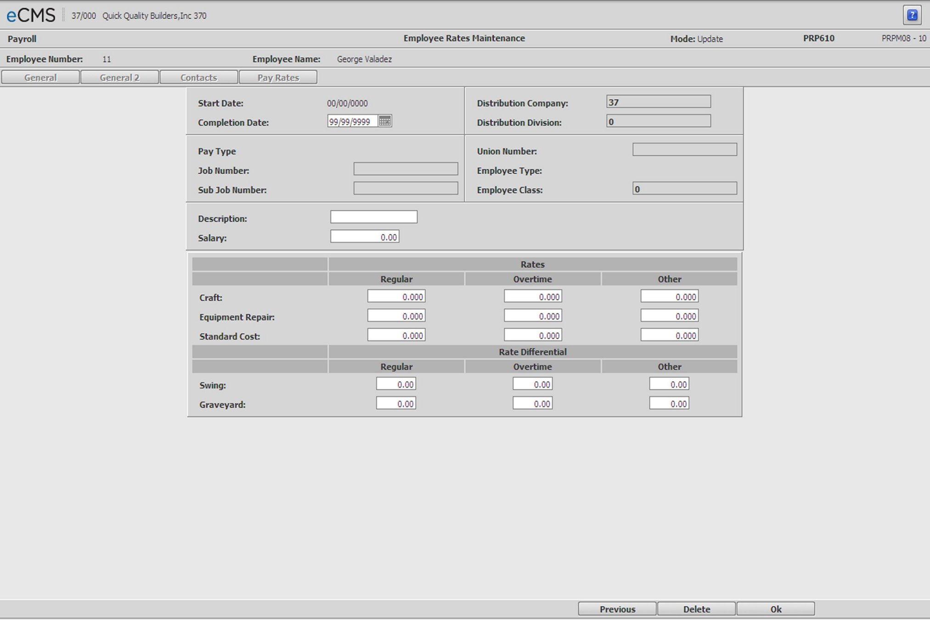Confirm with the Ok button
The height and width of the screenshot is (620, 930).
[x=776, y=609]
